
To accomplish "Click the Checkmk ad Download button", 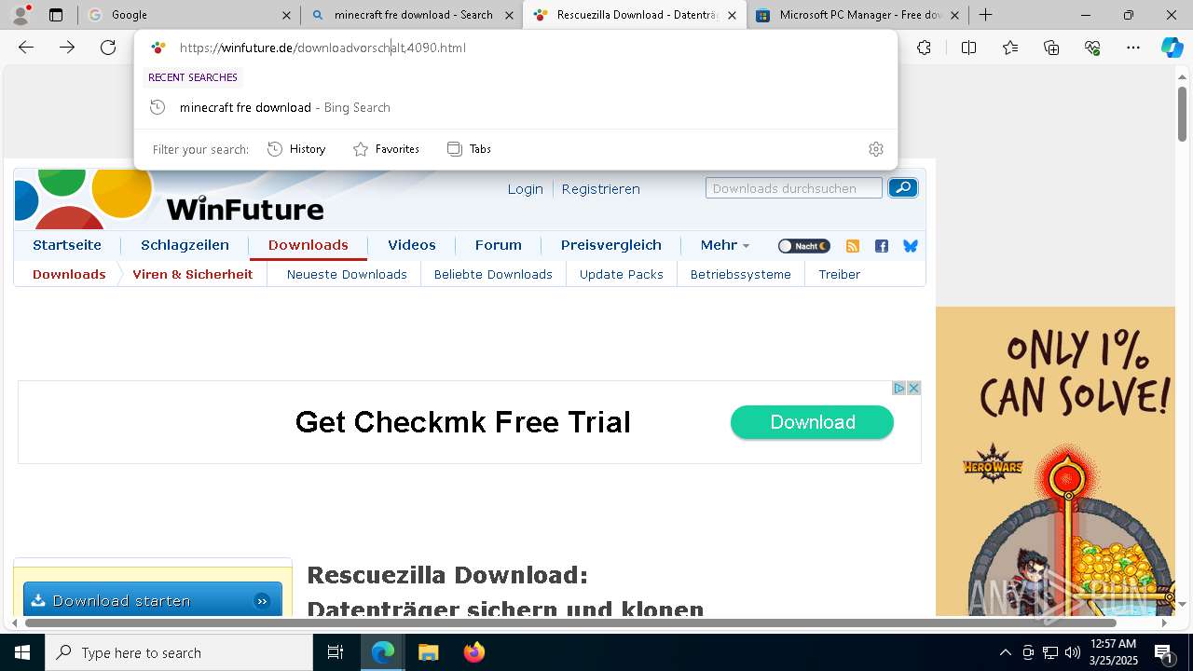I will 812,422.
